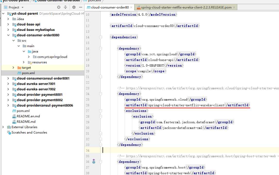Collapse the cloud-consumer-order8080 module
Viewport: 279px width, 175px height.
click(x=8, y=35)
